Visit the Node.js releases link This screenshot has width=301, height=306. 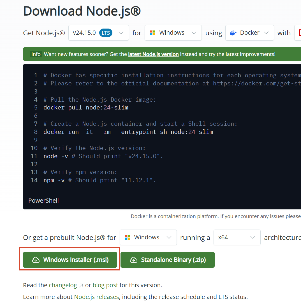coord(96,297)
